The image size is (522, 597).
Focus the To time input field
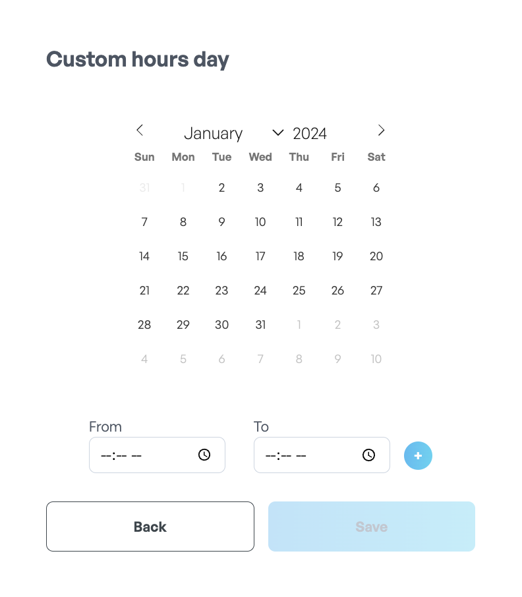pos(322,455)
